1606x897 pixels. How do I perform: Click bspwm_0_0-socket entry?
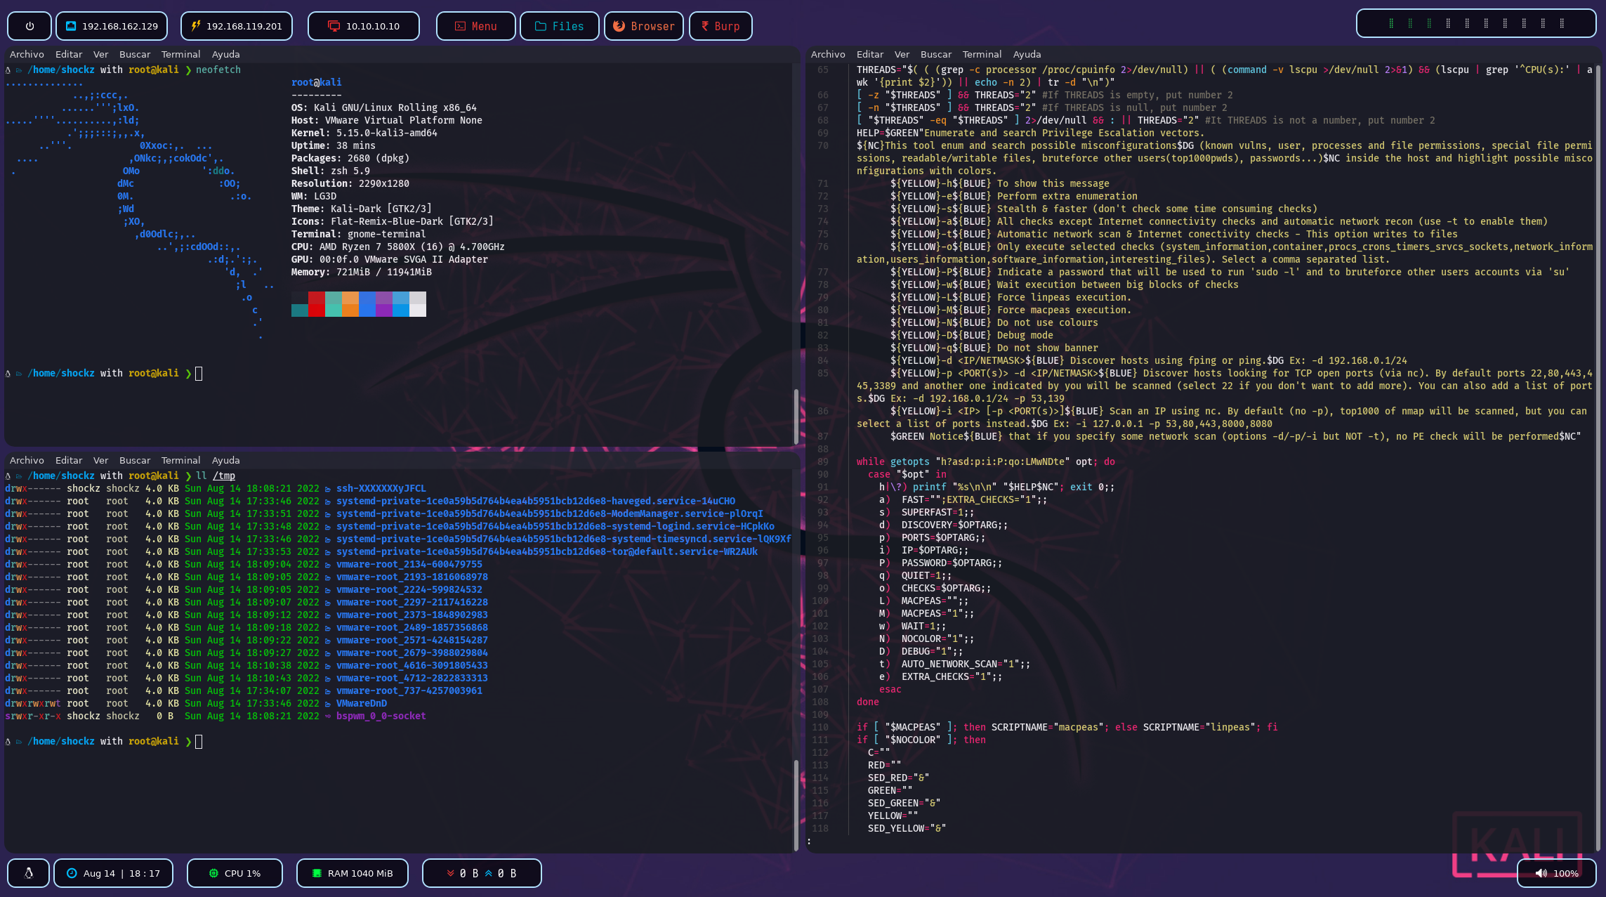coord(381,716)
